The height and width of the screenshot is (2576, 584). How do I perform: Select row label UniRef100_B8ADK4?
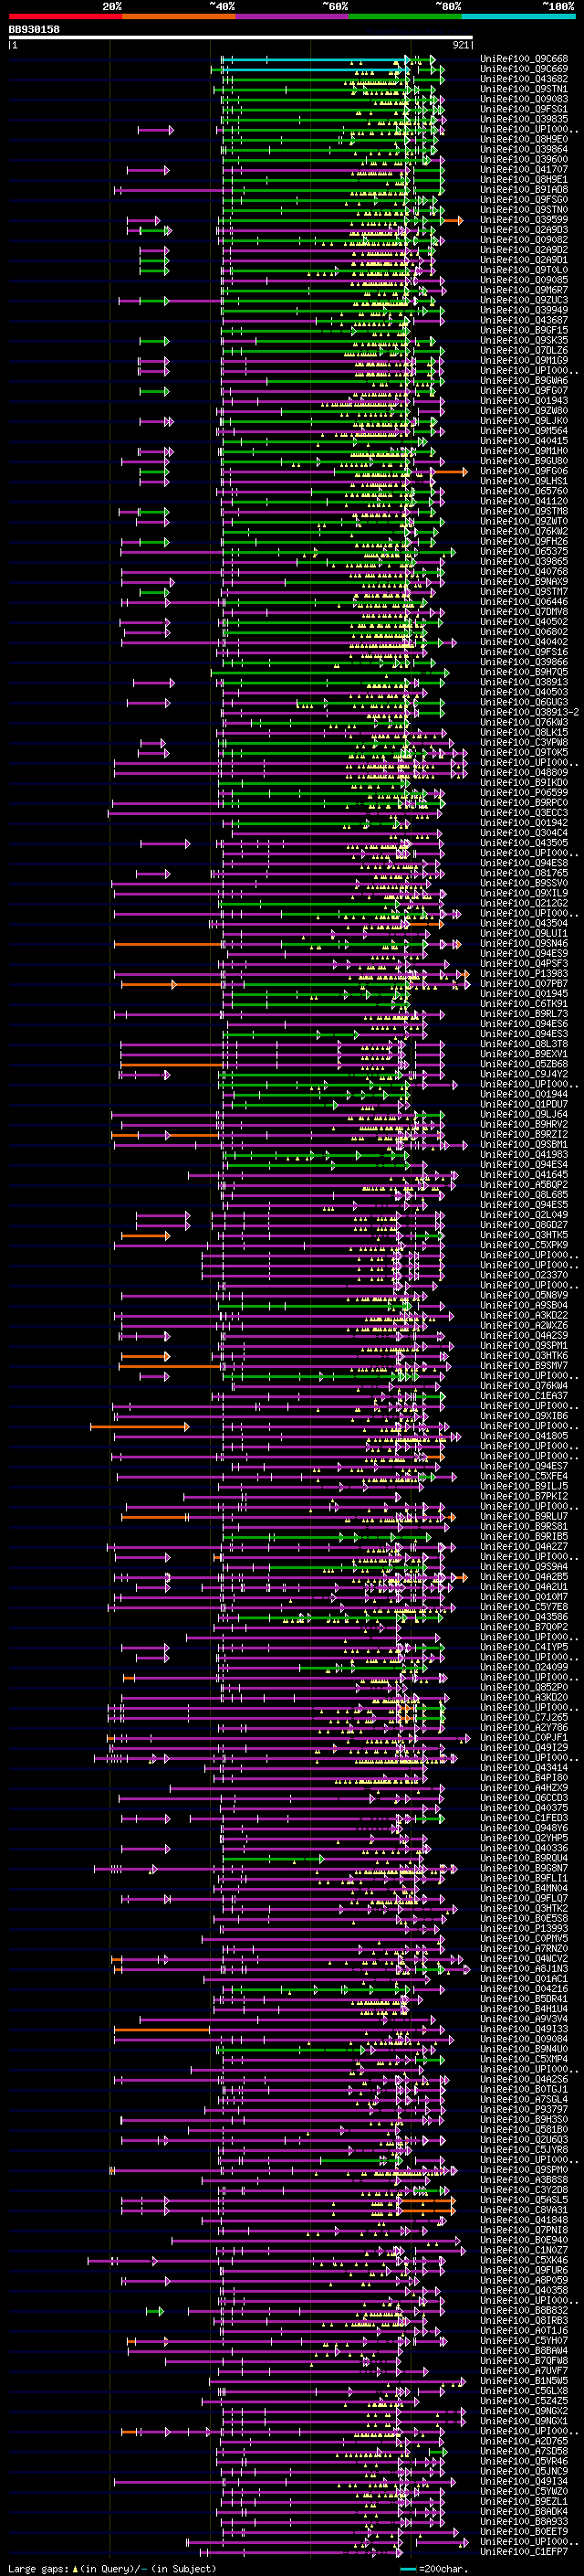click(x=524, y=2511)
